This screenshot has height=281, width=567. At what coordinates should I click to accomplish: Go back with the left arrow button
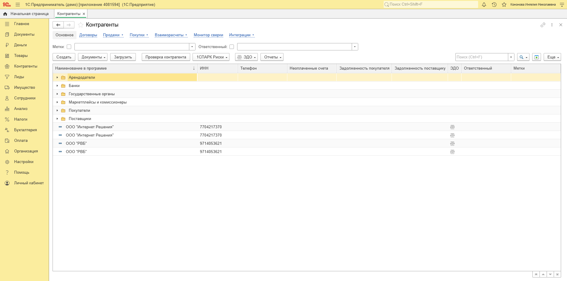click(58, 25)
